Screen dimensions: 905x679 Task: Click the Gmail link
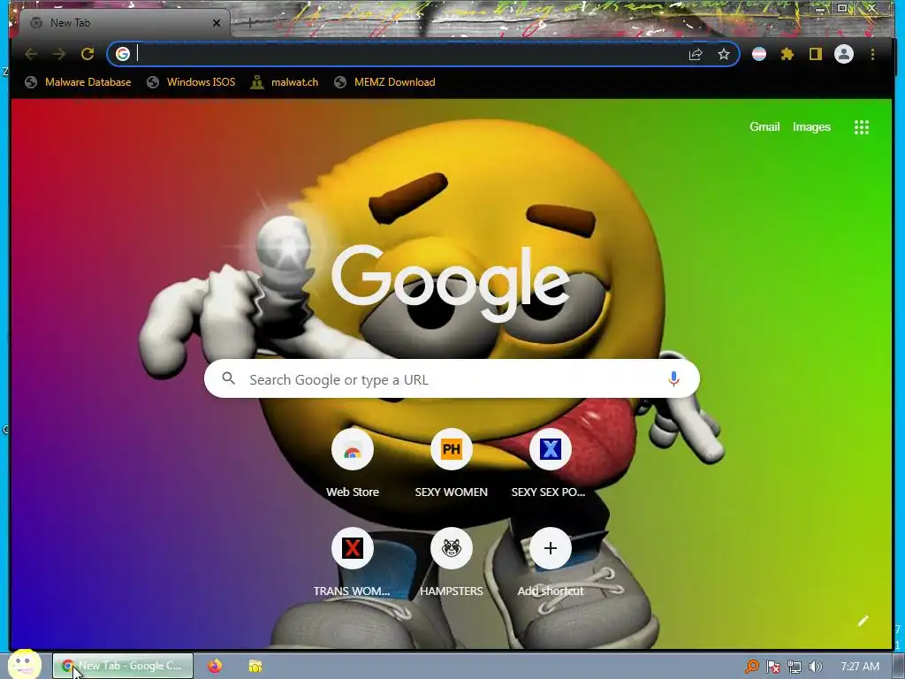764,127
